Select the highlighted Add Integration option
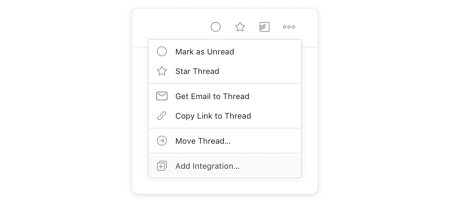The image size is (449, 203). (207, 166)
